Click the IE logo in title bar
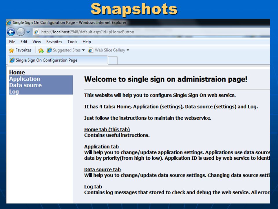 point(9,23)
